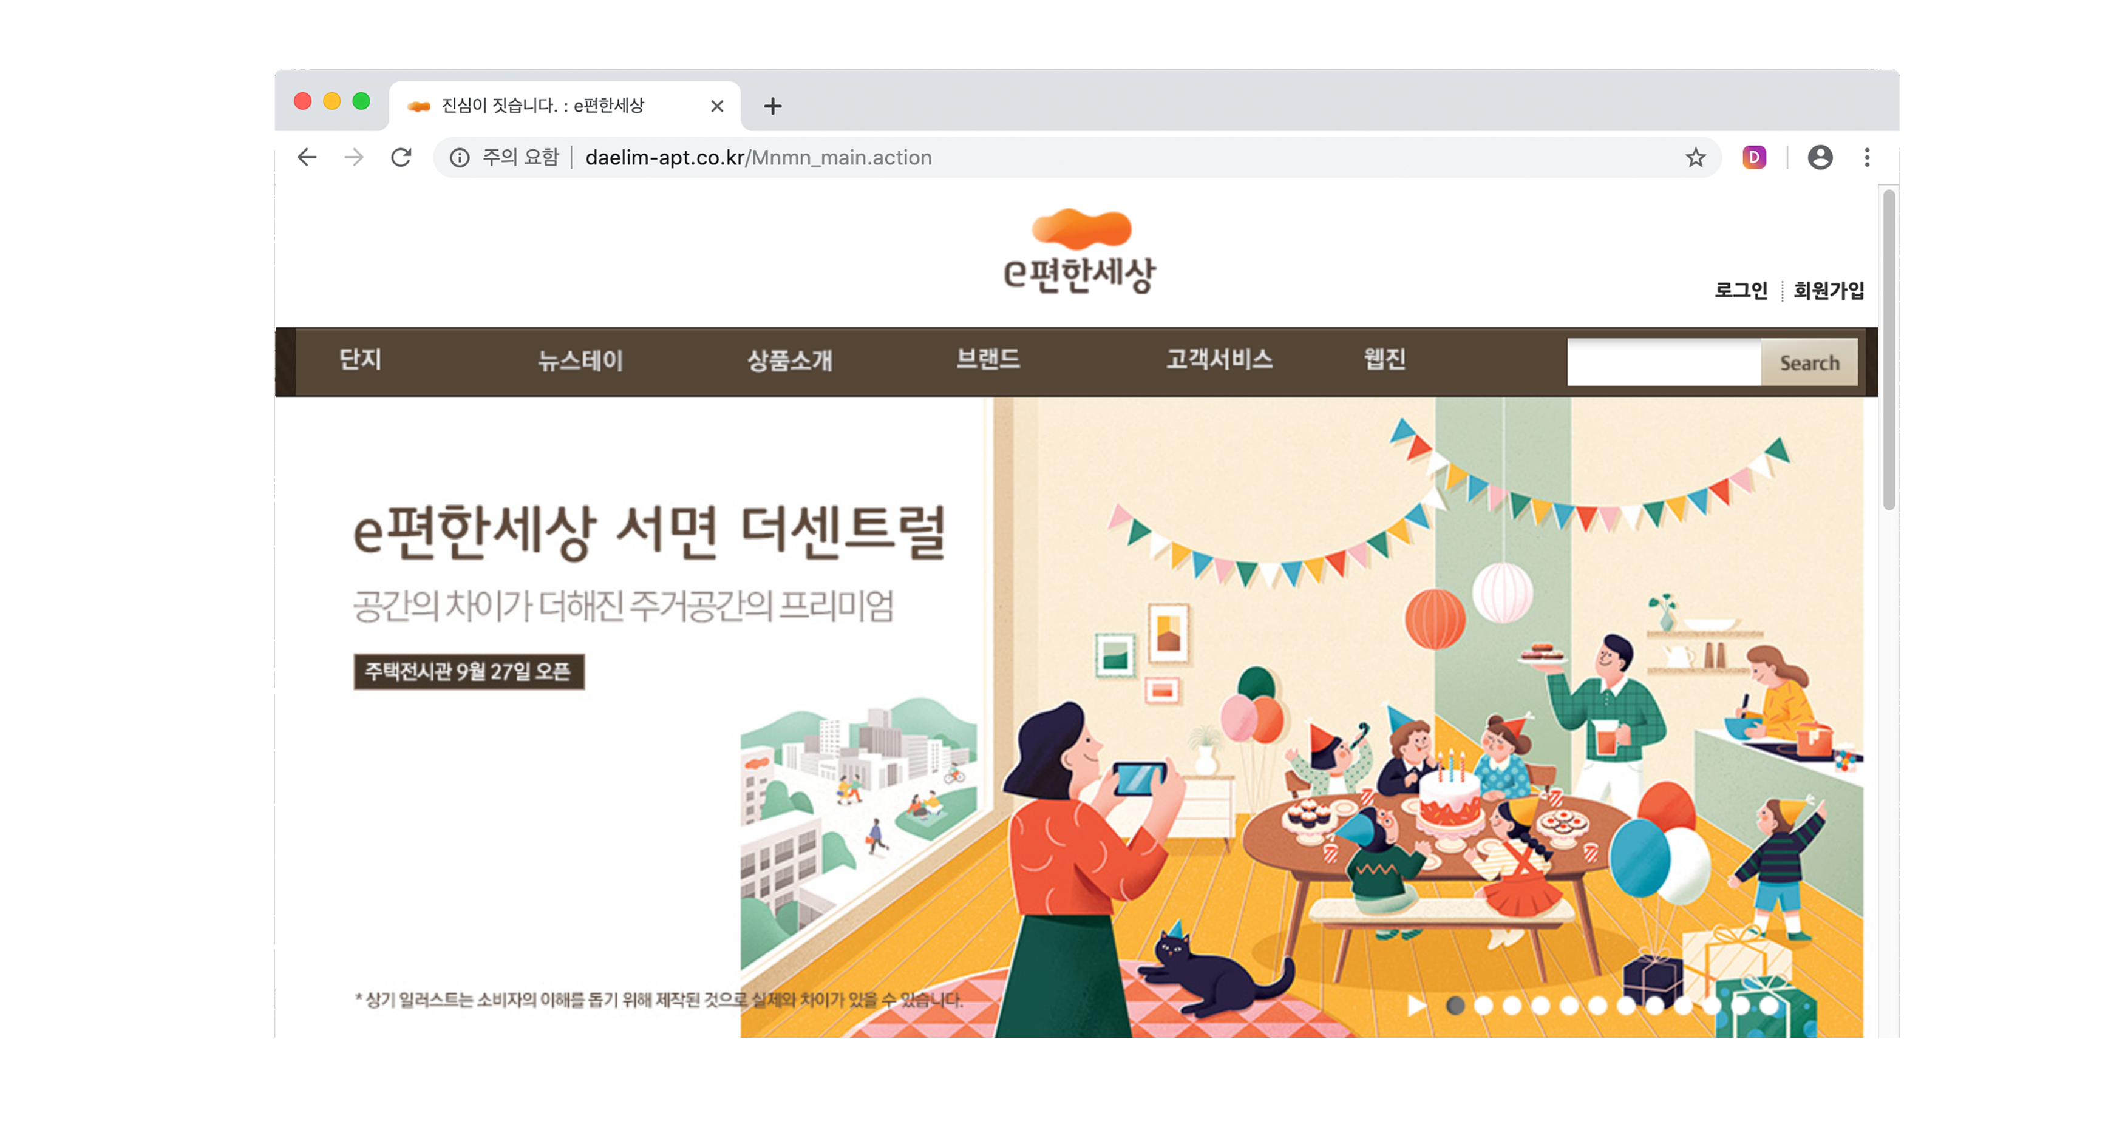Click the 로그인 link

[1741, 290]
